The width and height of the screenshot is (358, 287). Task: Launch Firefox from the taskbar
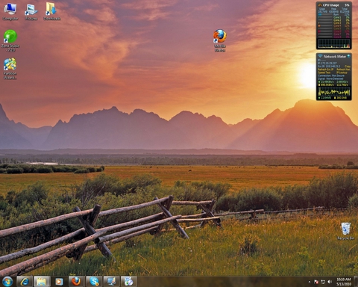coord(76,282)
